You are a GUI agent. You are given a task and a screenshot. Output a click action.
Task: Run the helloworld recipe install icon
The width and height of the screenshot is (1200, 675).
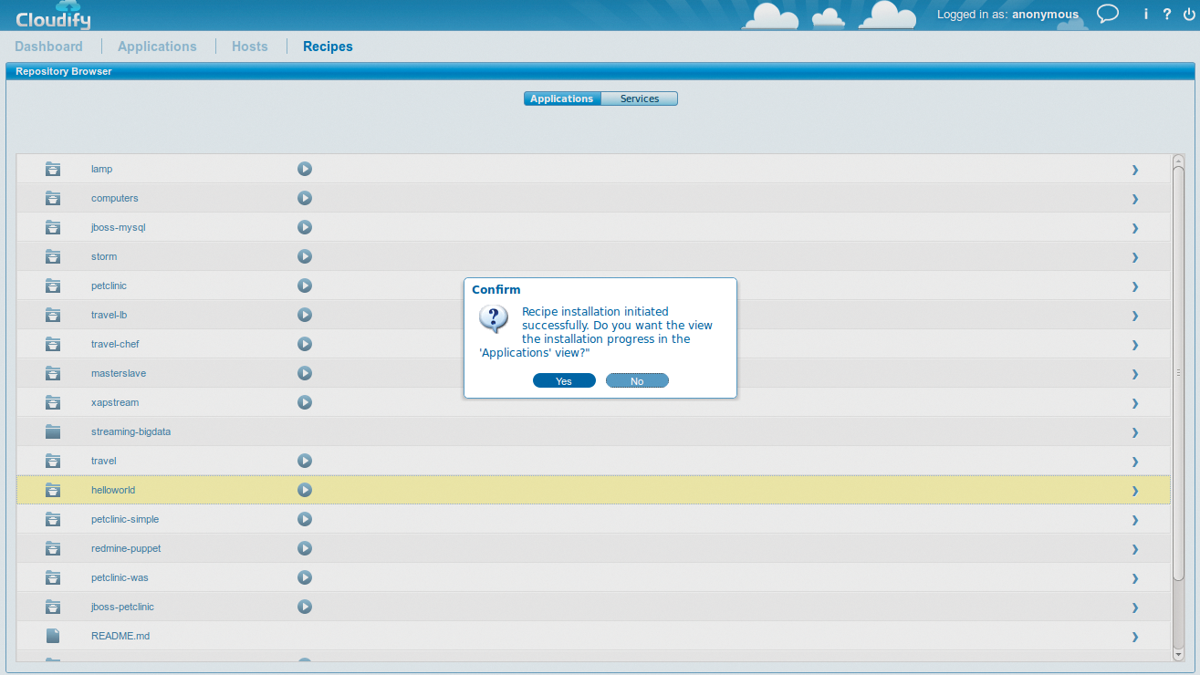pyautogui.click(x=304, y=490)
